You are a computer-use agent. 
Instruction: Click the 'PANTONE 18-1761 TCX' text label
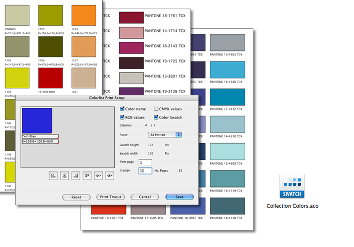point(165,16)
